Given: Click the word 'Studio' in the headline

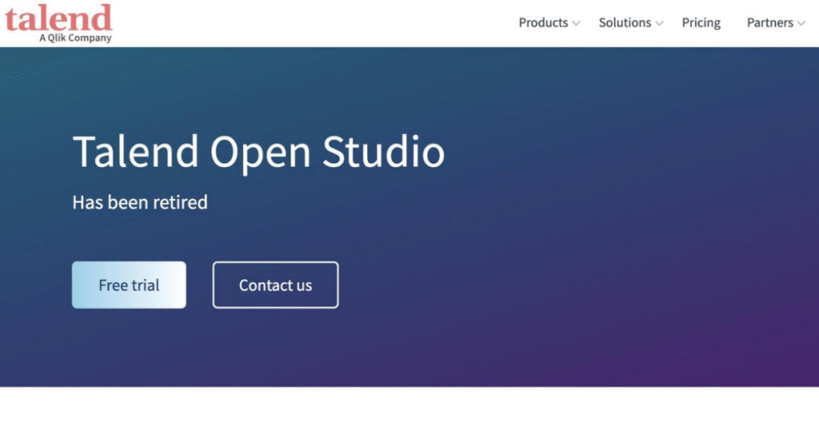Looking at the screenshot, I should click(383, 152).
